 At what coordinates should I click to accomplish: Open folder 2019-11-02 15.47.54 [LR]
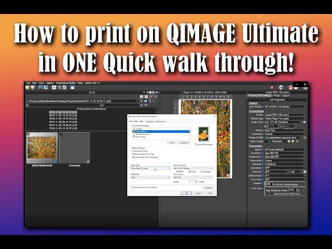pos(63,115)
